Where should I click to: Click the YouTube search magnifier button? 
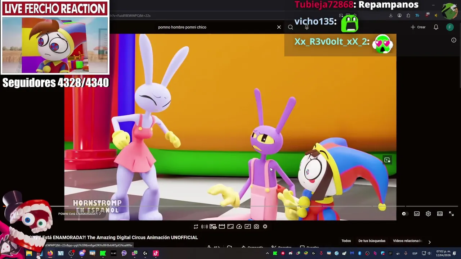click(291, 27)
